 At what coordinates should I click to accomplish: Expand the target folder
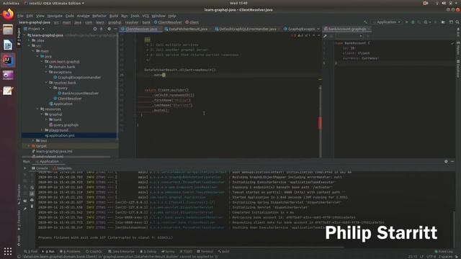(x=29, y=146)
